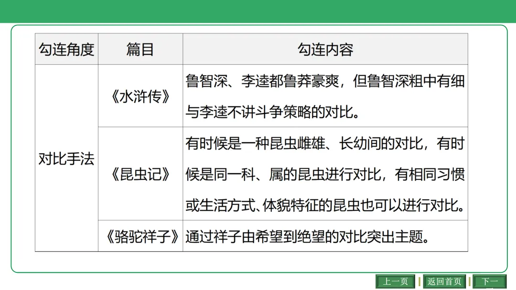Select the line starting 鲁智深、李逵都鲁莽豪爽

click(325, 81)
